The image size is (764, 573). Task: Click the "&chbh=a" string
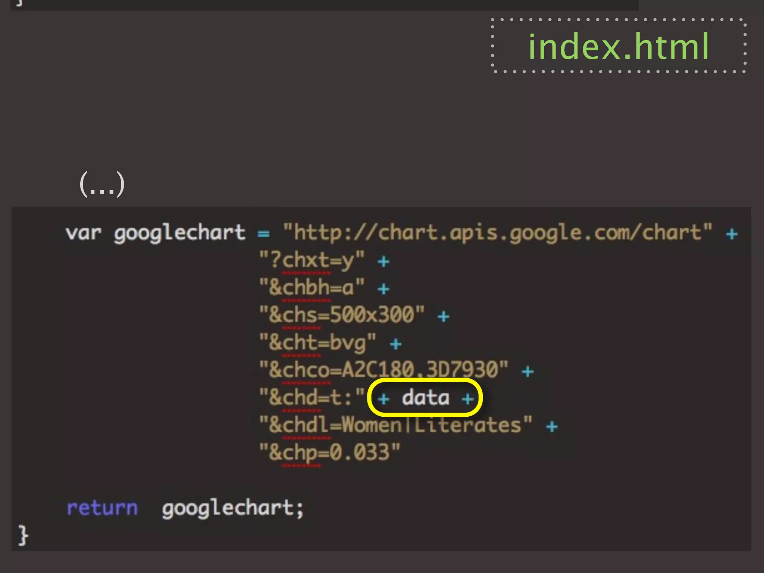click(x=312, y=288)
